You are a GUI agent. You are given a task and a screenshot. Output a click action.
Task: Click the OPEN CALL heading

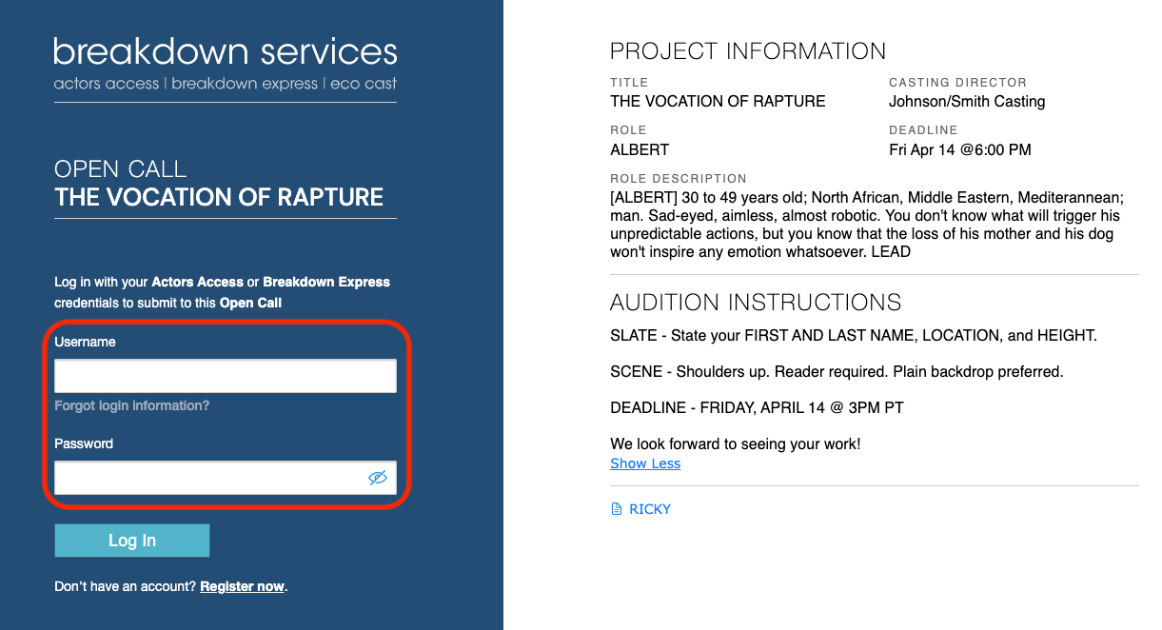click(x=121, y=169)
